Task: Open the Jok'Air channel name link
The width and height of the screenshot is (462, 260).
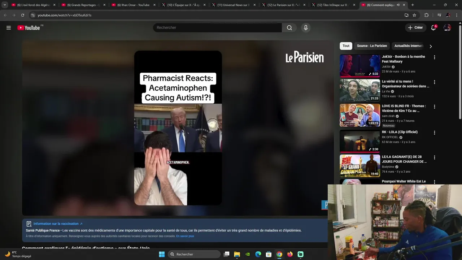Action: (x=386, y=67)
